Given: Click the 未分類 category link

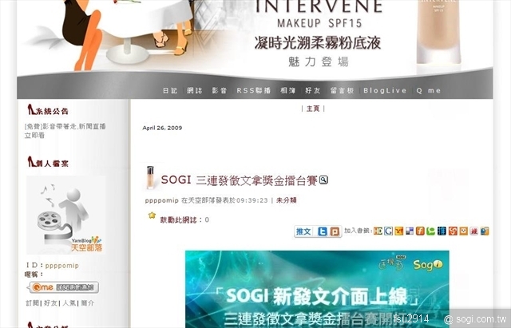Looking at the screenshot, I should point(286,200).
